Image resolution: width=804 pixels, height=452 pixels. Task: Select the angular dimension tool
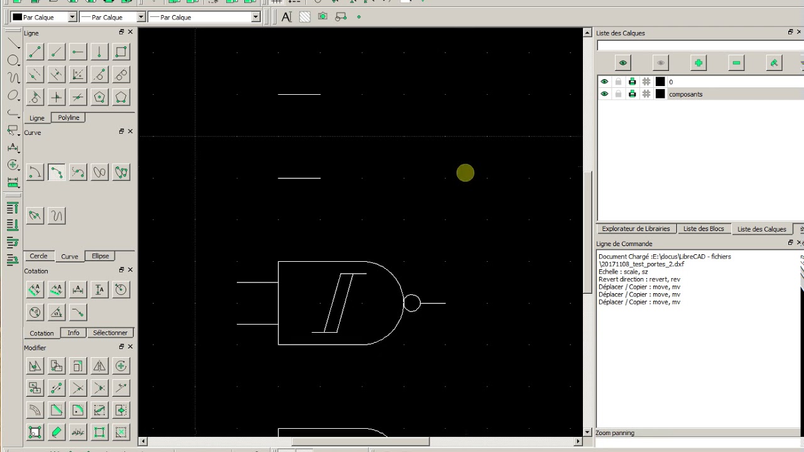click(x=57, y=312)
